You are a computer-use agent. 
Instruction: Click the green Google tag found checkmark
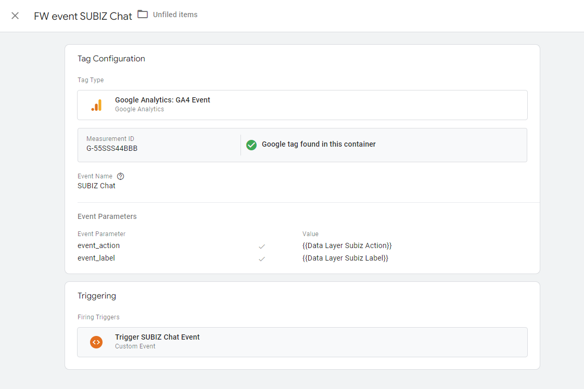click(x=251, y=145)
